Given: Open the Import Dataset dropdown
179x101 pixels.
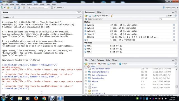Looking at the screenshot, I should coord(101,16).
